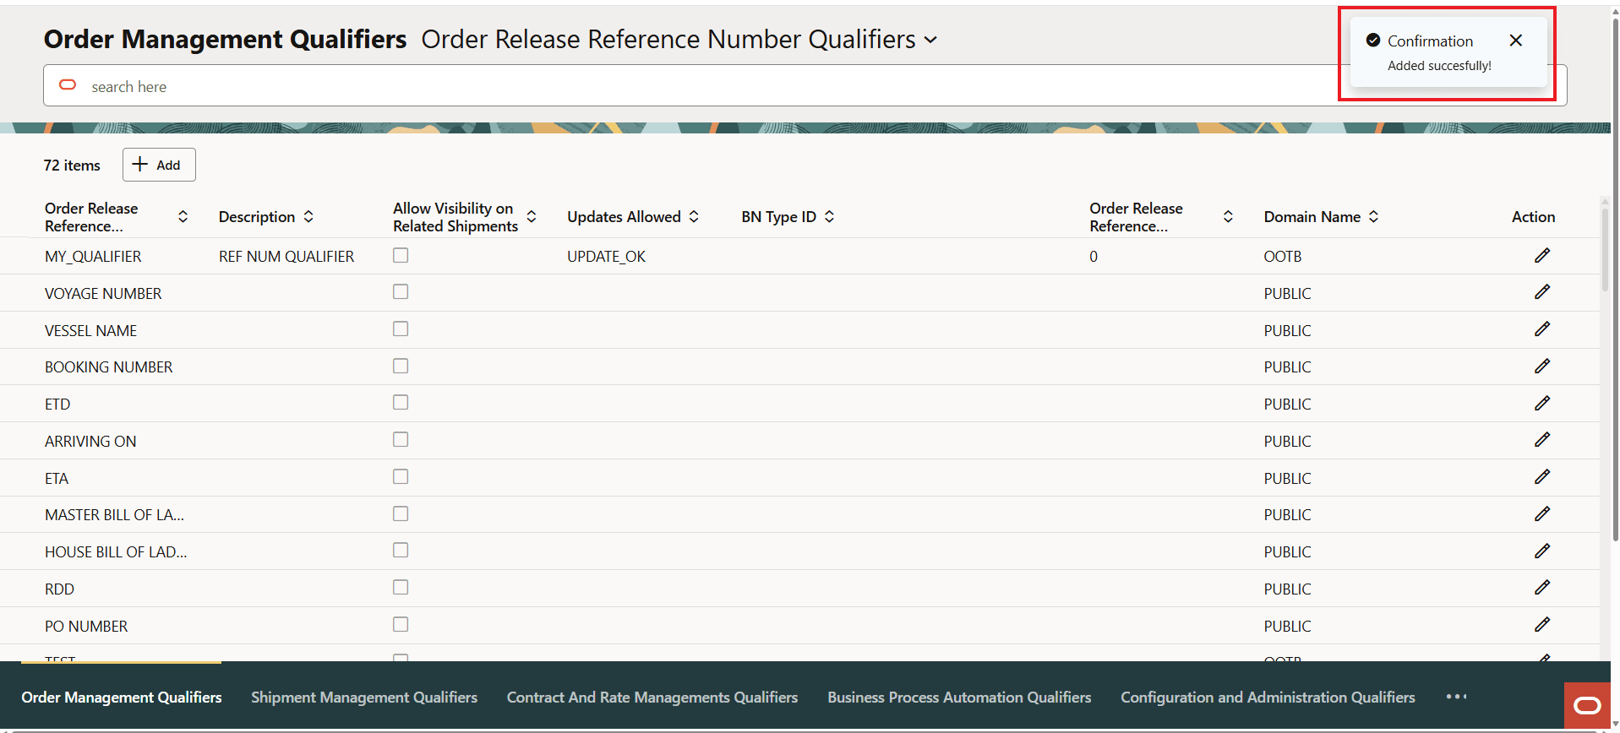Click PUBLIC domain in ETD row
The image size is (1620, 733).
click(x=1287, y=405)
